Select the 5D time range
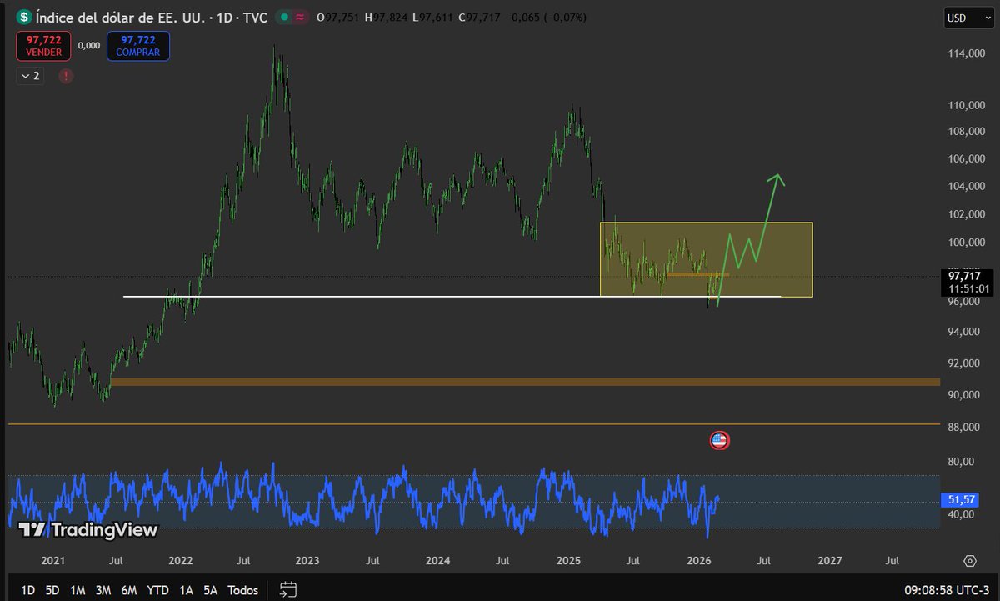The image size is (1000, 601). (x=52, y=590)
